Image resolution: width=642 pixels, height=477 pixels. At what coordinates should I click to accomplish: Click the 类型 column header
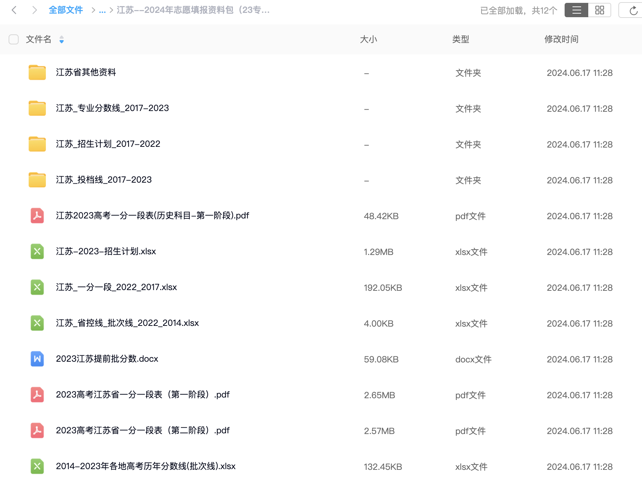pos(461,39)
